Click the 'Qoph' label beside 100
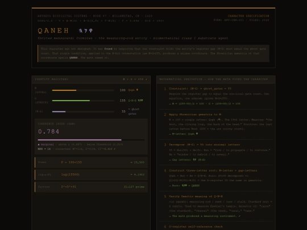Image resolution: width=307 pixels, height=230 pixels. coord(133,90)
